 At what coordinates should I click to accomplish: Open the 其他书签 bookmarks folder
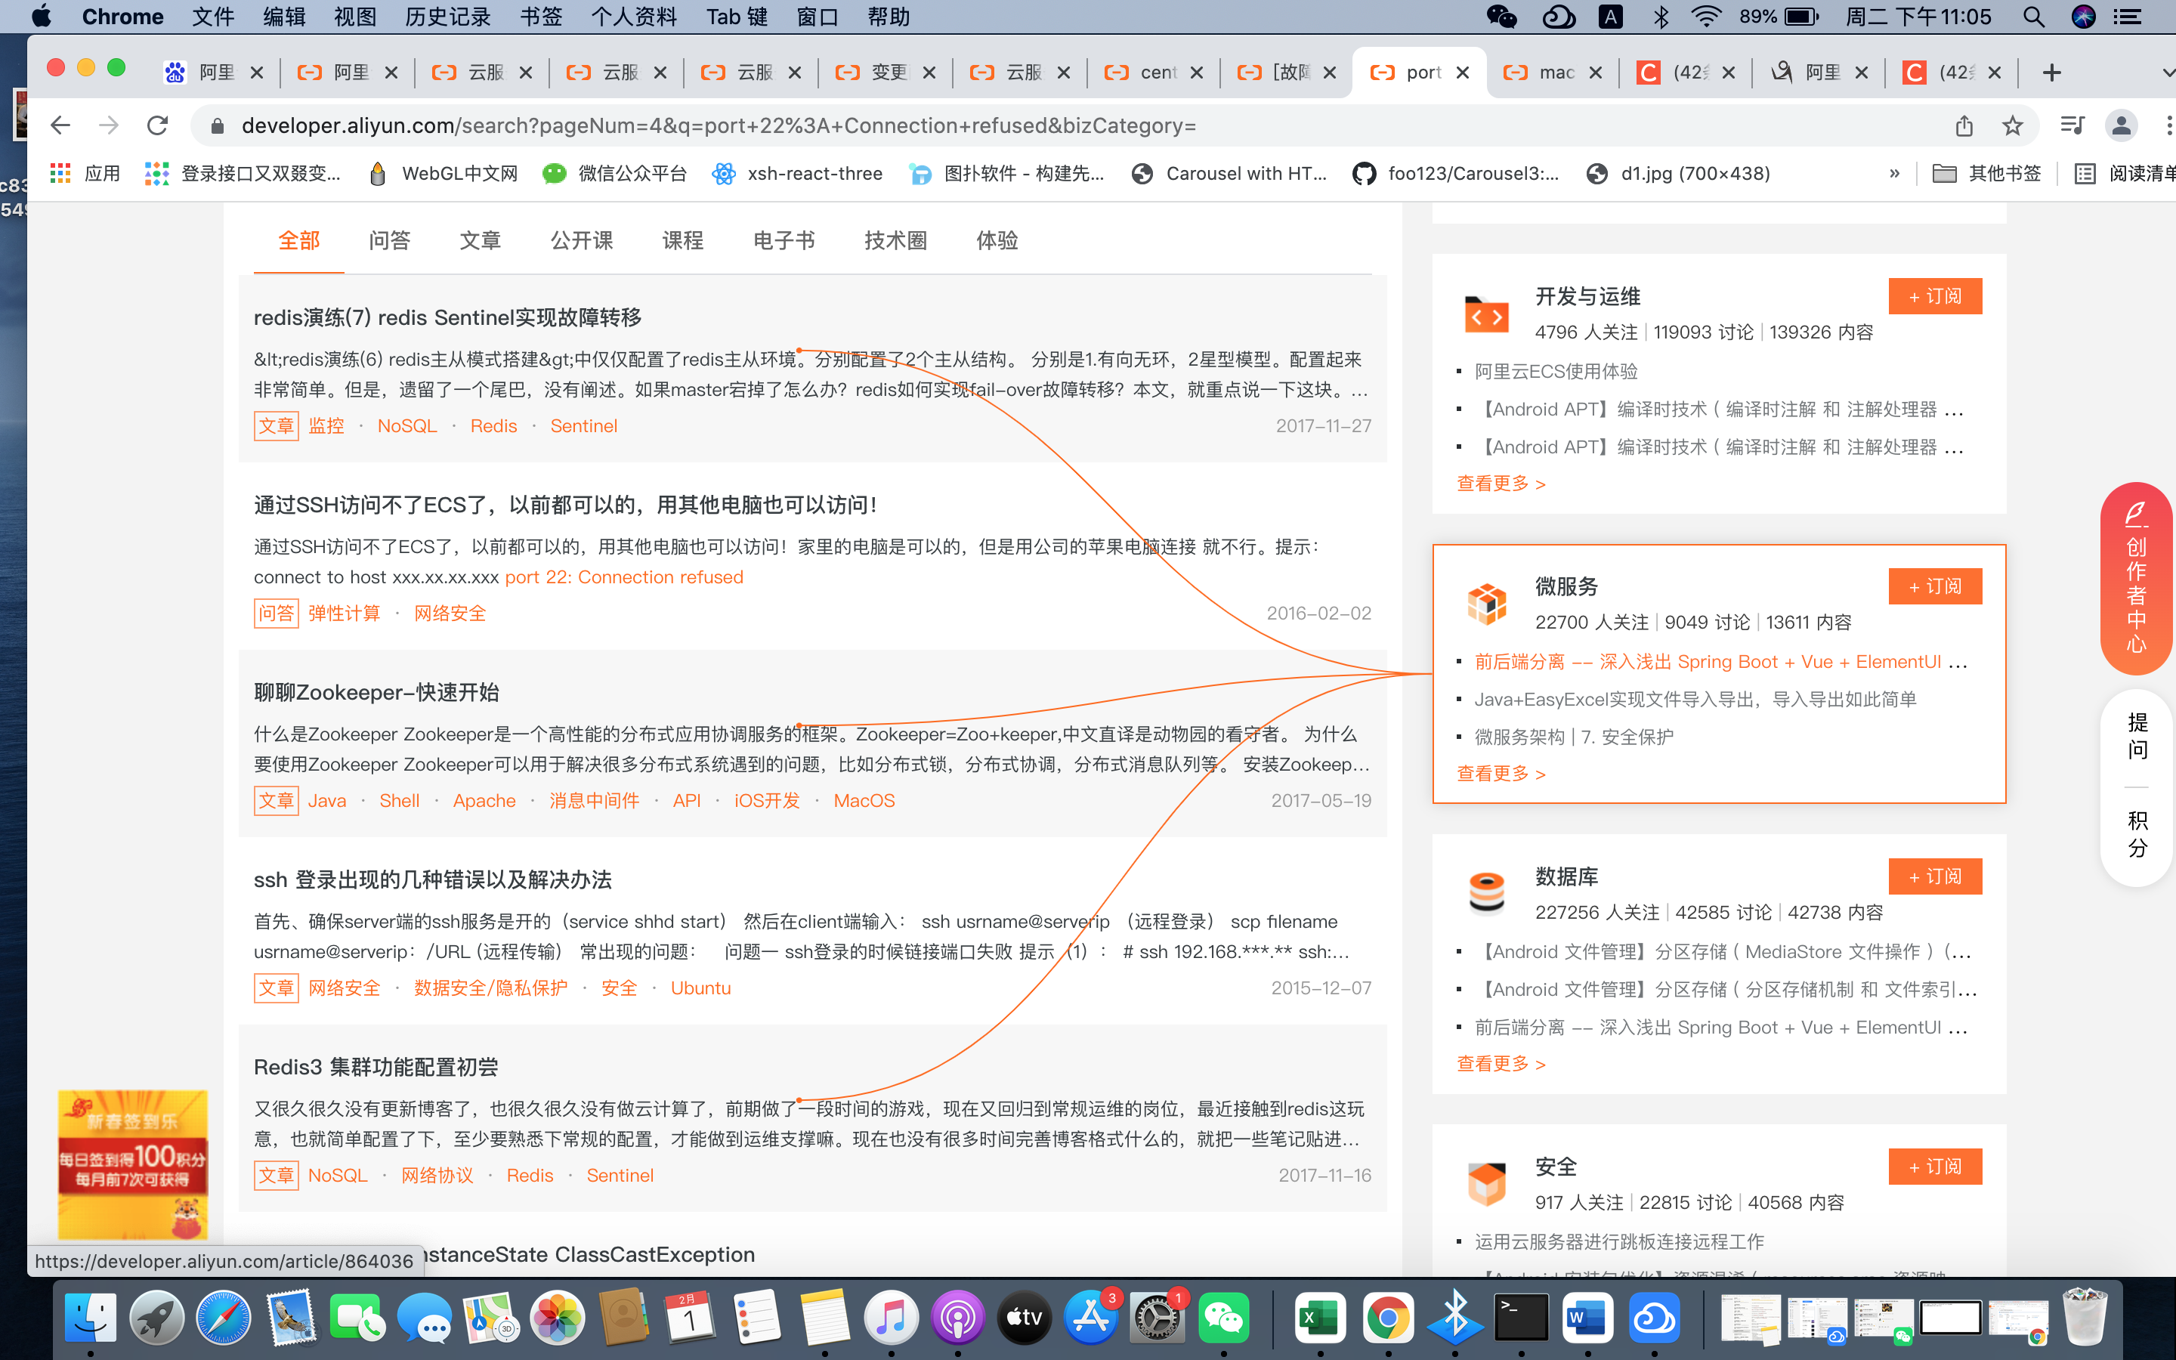tap(1987, 174)
